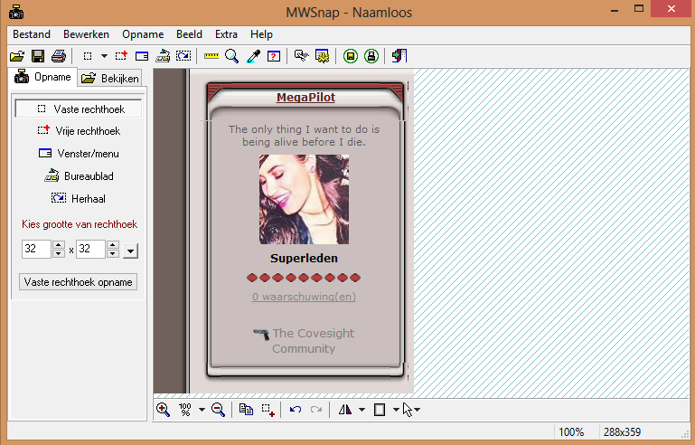695x445 pixels.
Task: Capture a window or menu via toolbar icon
Action: (142, 56)
